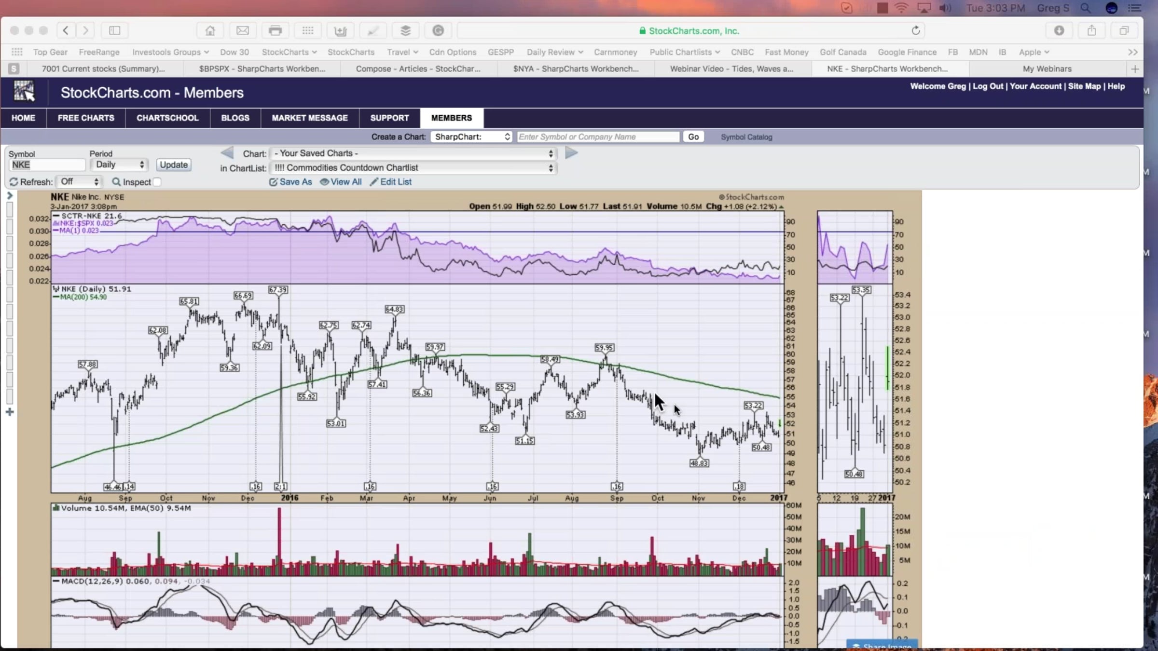Switch to the My Webinars tab

(1047, 69)
